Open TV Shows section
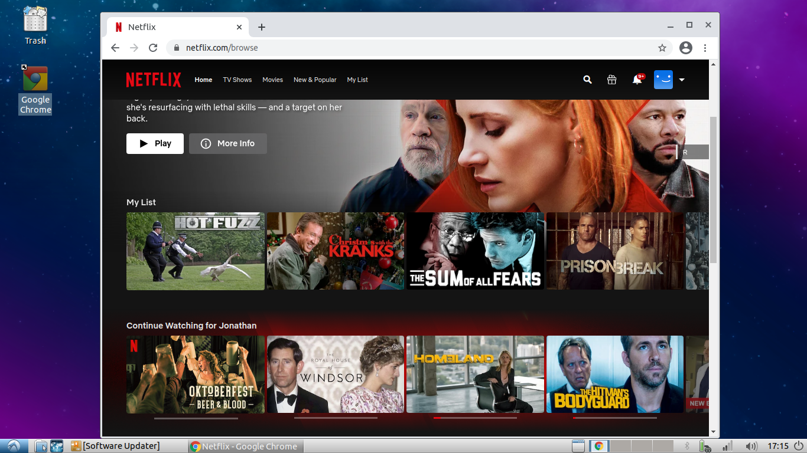This screenshot has height=453, width=807. (237, 80)
